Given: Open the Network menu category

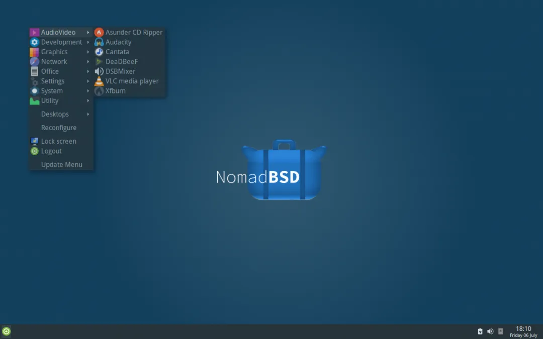Looking at the screenshot, I should tap(61, 62).
